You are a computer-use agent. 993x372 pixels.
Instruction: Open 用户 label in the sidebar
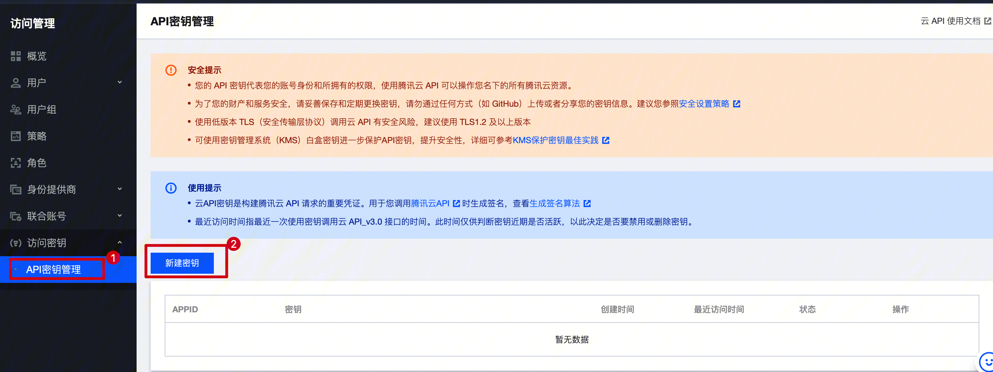click(x=37, y=83)
